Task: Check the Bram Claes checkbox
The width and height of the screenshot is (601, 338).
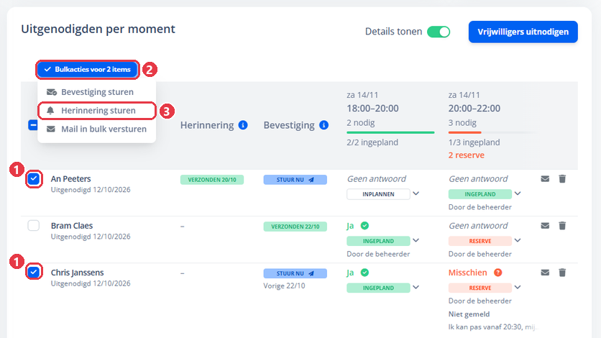Action: tap(34, 225)
